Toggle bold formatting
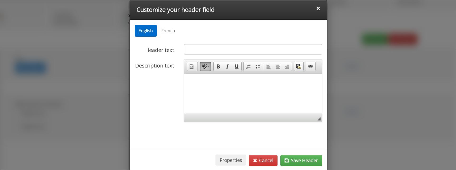 coord(218,66)
